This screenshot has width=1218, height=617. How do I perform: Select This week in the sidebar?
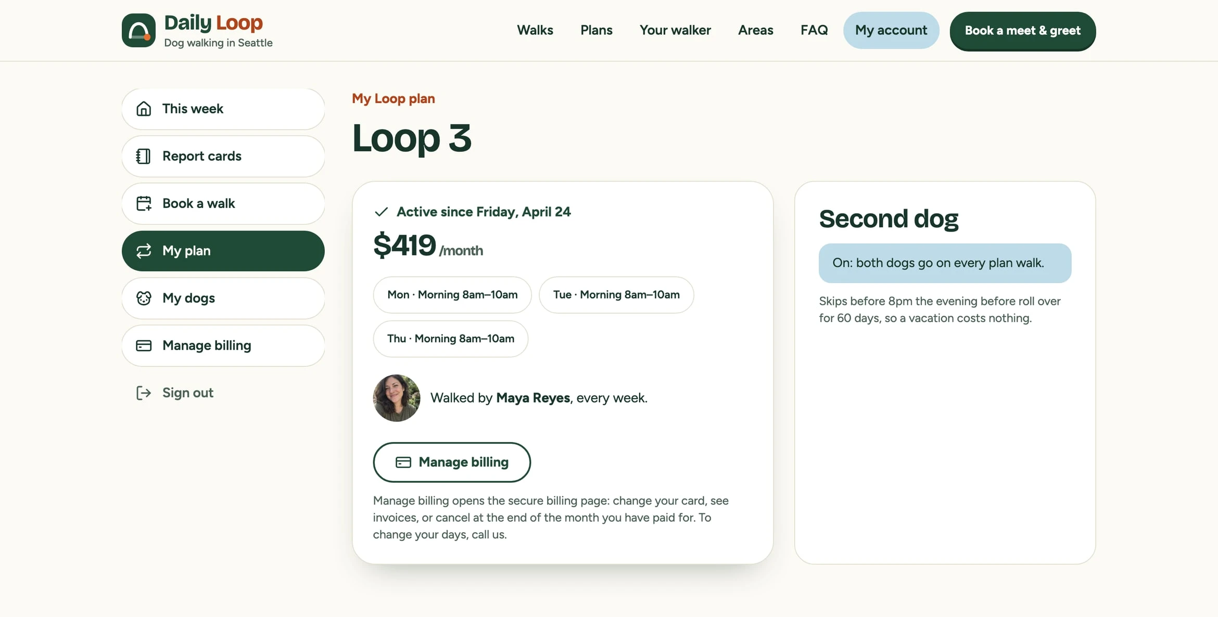(223, 109)
